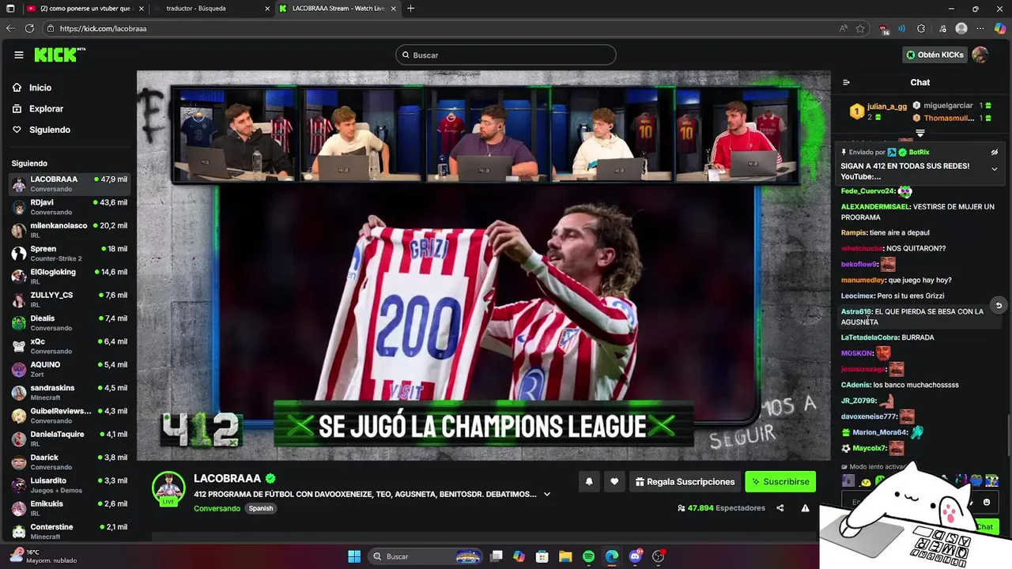Open Luisardito channel

coord(69,484)
